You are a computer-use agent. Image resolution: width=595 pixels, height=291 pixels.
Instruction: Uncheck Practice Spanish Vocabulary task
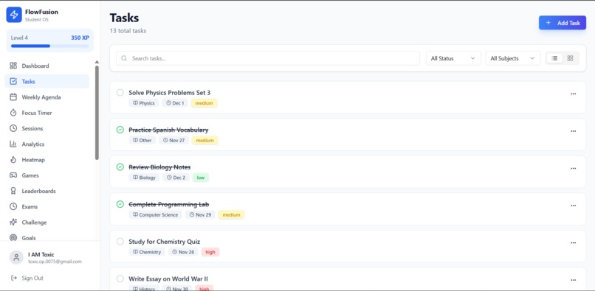(120, 130)
